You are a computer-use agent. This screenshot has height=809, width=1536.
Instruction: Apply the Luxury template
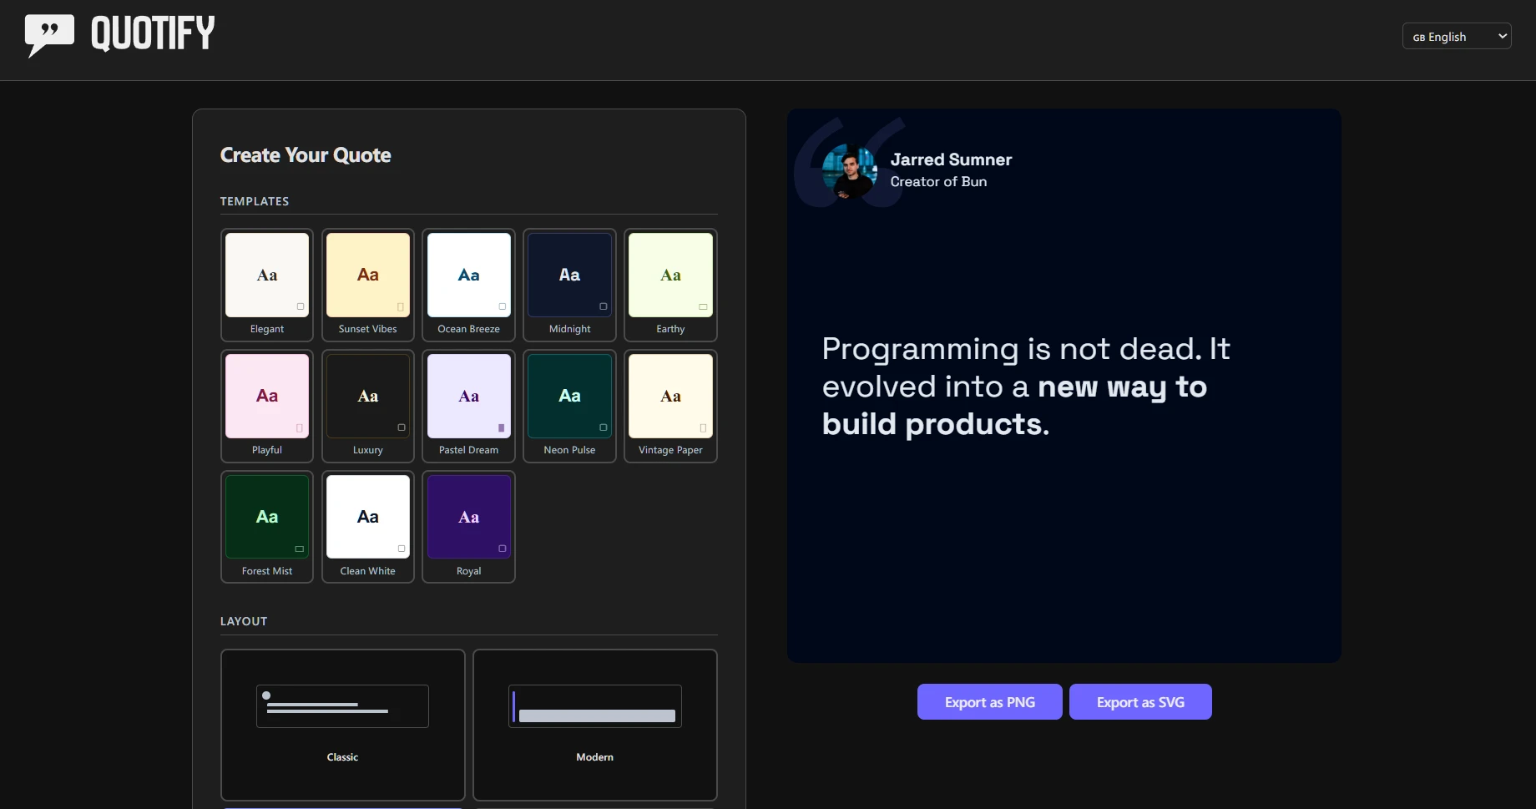(x=368, y=406)
